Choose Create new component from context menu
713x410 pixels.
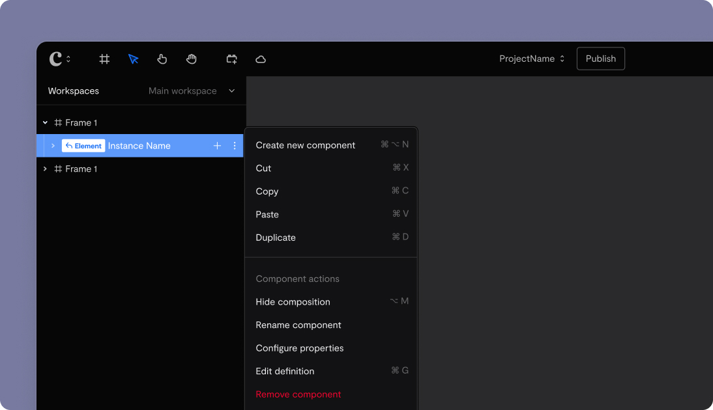pyautogui.click(x=306, y=145)
